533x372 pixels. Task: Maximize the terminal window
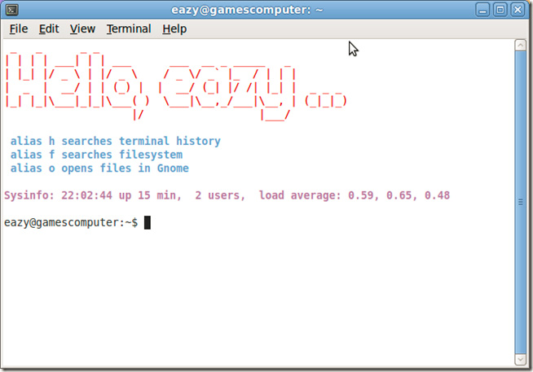point(500,10)
